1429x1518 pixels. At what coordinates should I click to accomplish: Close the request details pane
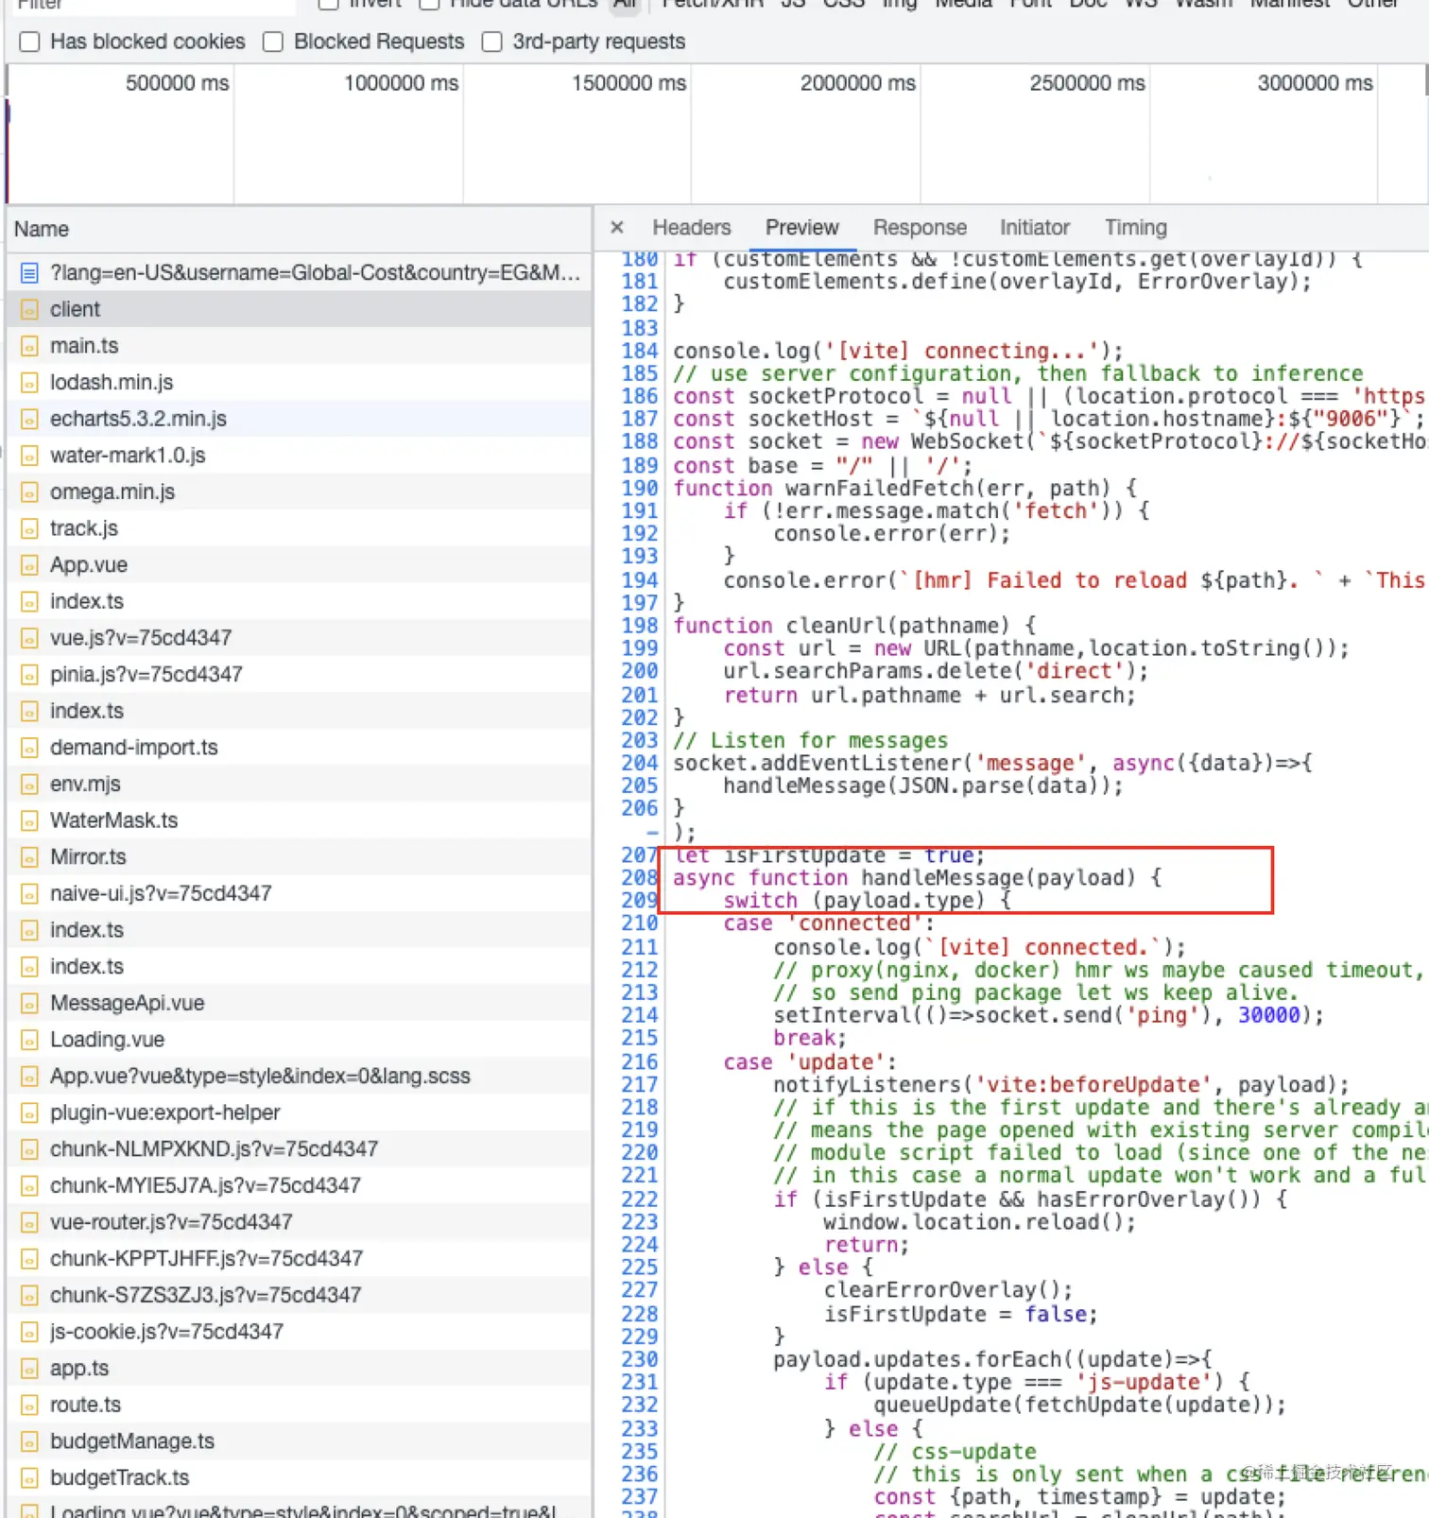coord(617,228)
